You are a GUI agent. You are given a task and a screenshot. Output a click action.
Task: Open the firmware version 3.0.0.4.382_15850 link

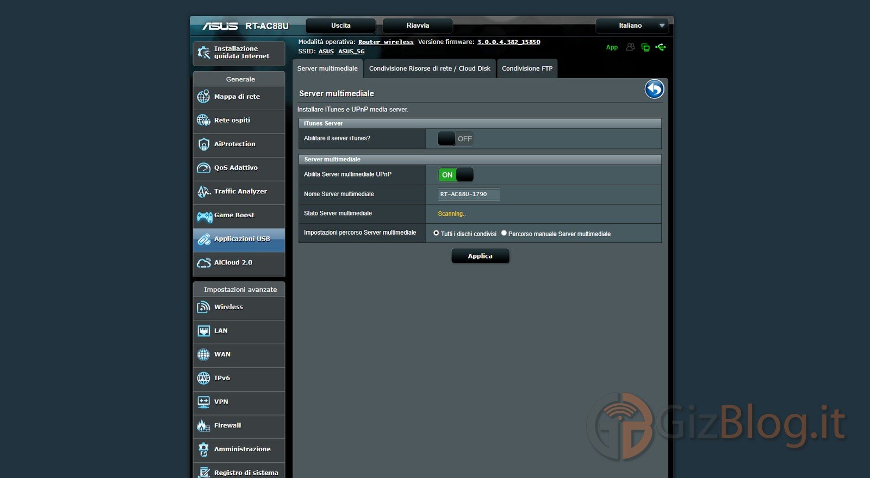(508, 42)
